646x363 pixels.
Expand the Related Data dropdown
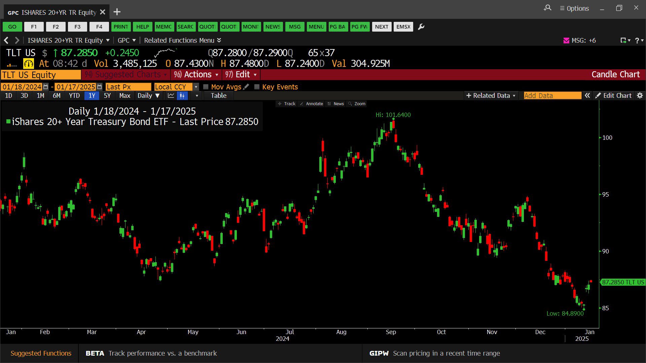point(491,96)
